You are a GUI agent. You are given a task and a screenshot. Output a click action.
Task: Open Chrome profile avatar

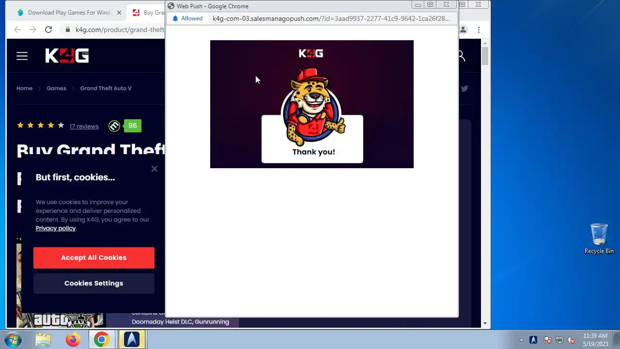[463, 30]
